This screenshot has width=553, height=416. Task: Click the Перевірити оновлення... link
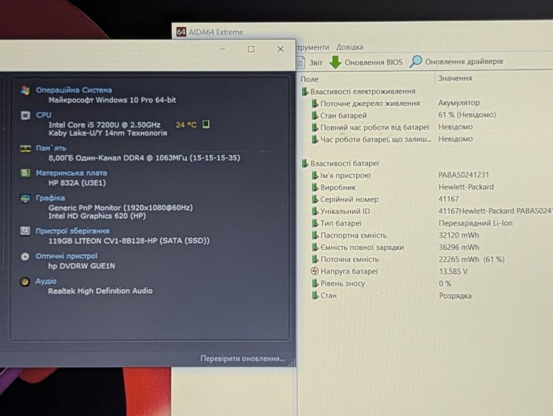(x=243, y=358)
